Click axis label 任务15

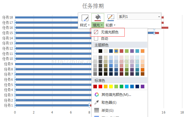click(x=8, y=33)
